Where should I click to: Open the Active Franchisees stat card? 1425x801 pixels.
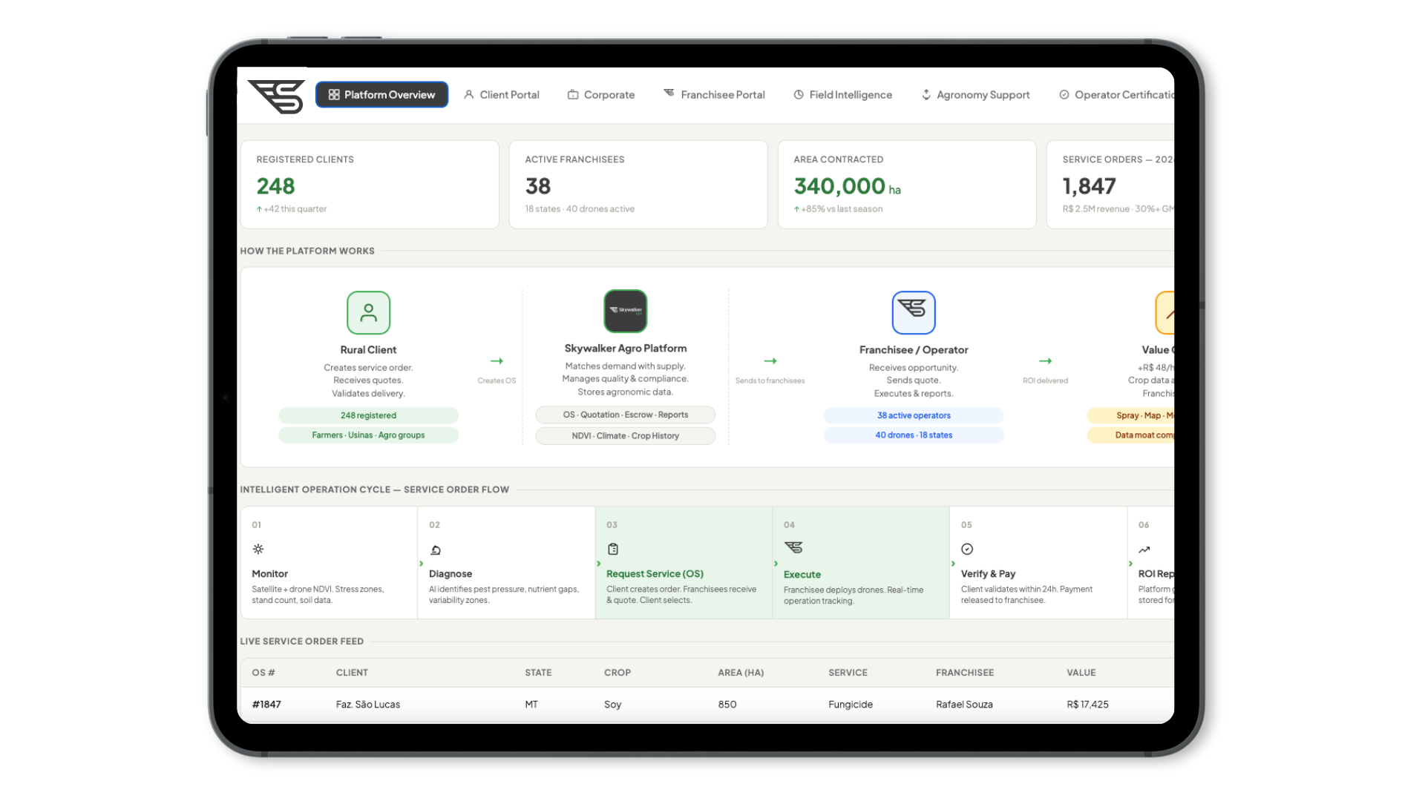point(638,185)
